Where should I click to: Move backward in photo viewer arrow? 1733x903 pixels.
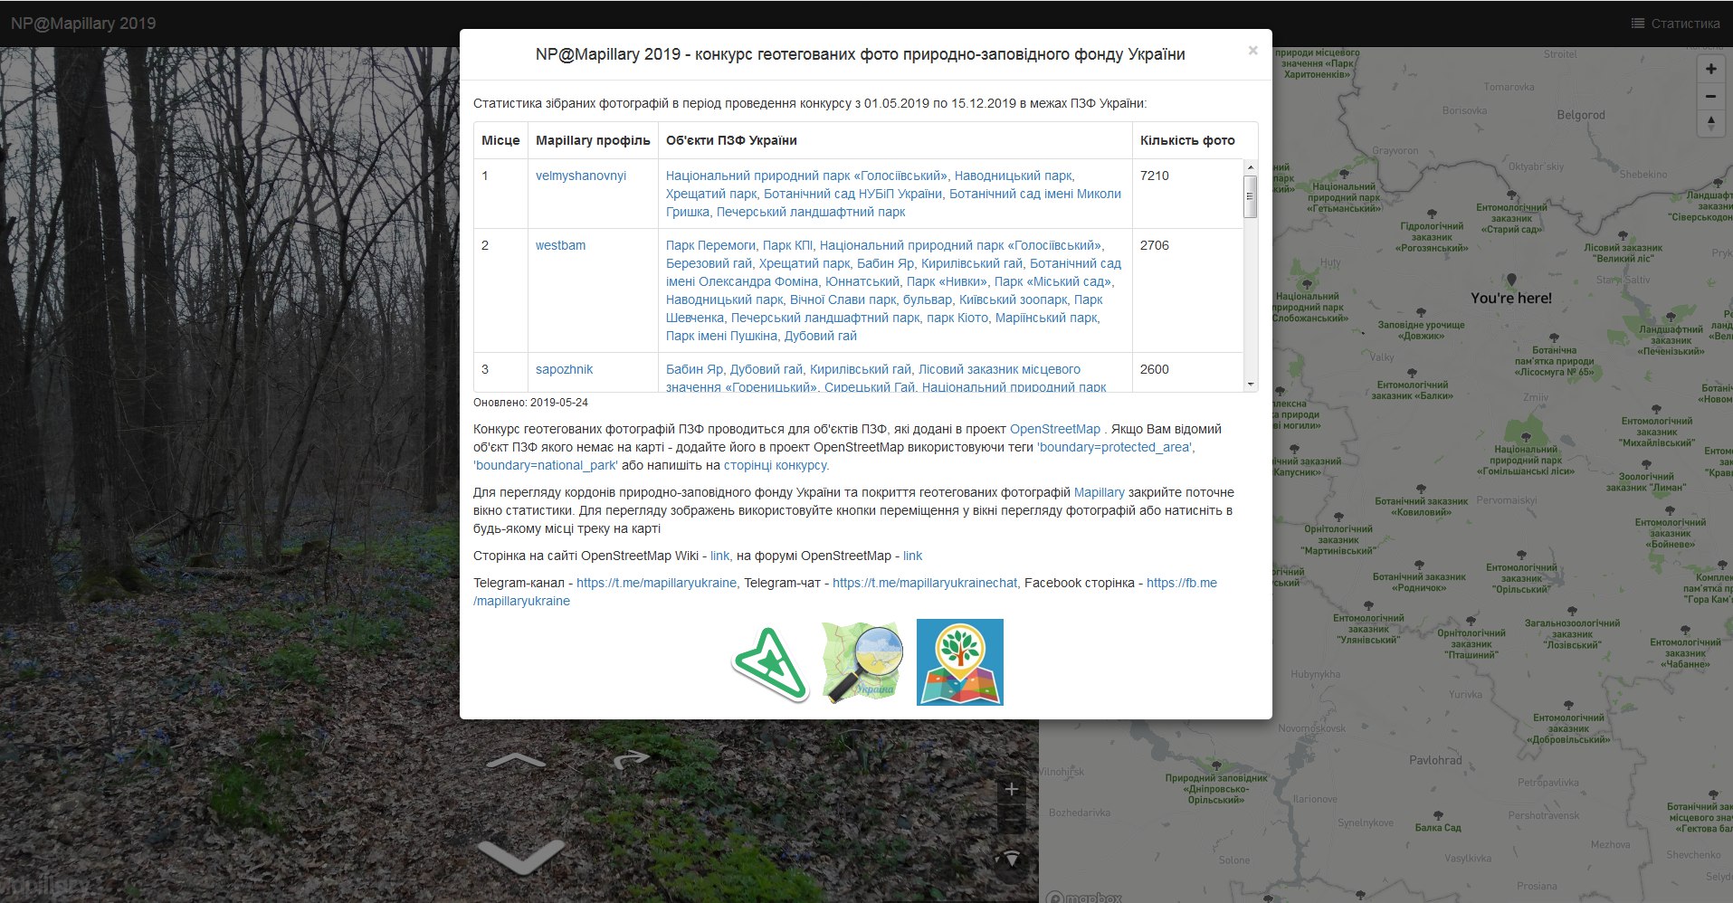tap(520, 857)
